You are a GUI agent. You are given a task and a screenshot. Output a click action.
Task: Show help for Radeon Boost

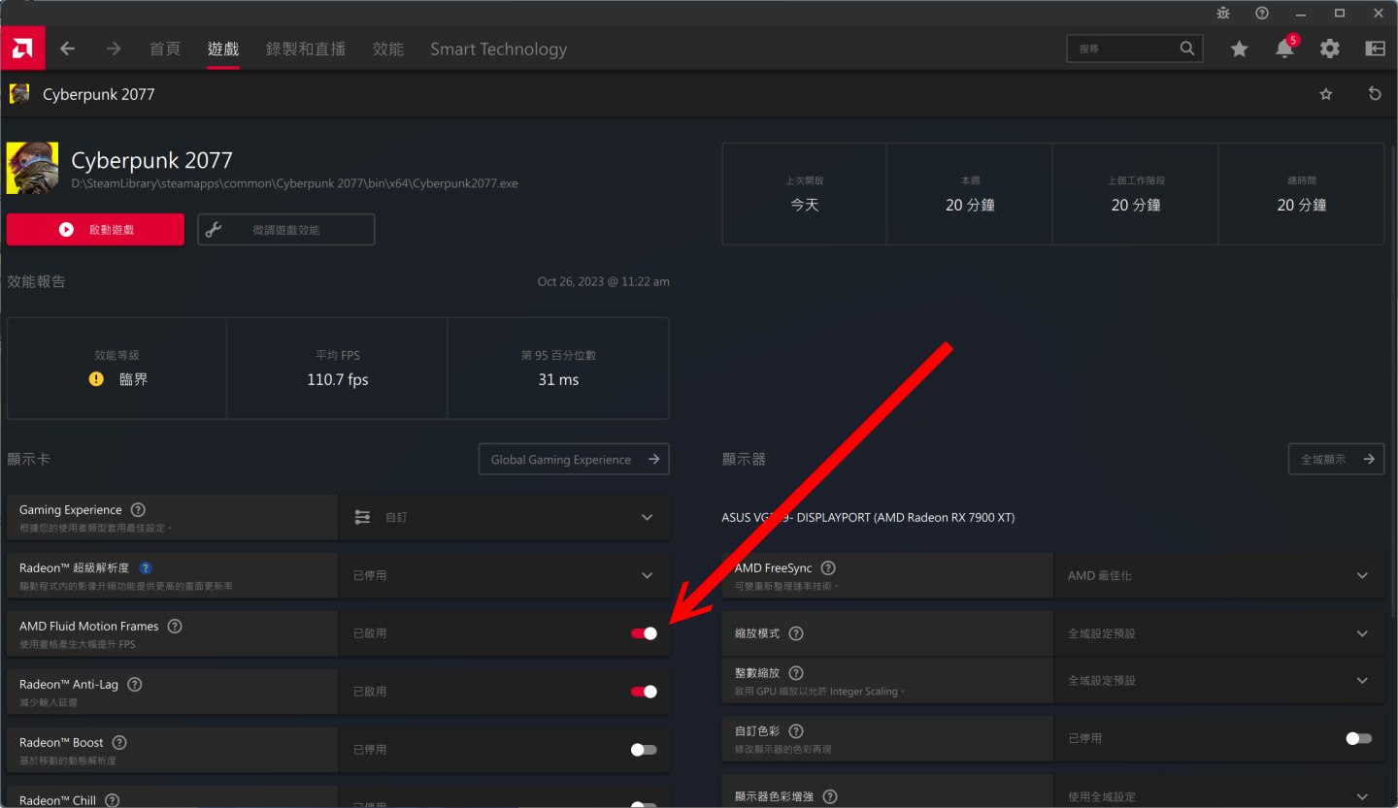coord(119,743)
